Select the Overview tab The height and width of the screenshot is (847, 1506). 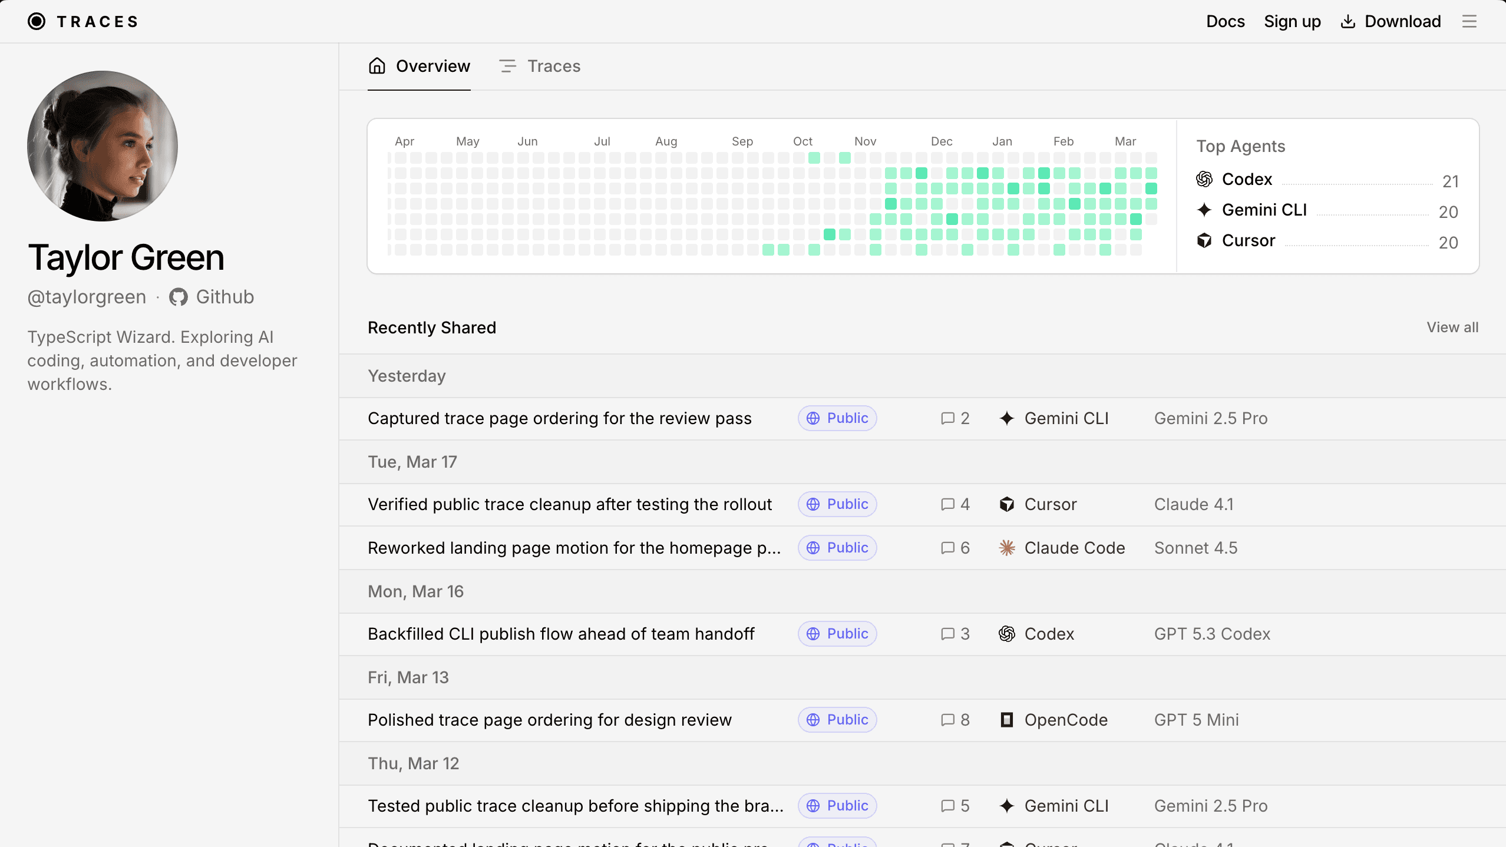(x=419, y=66)
